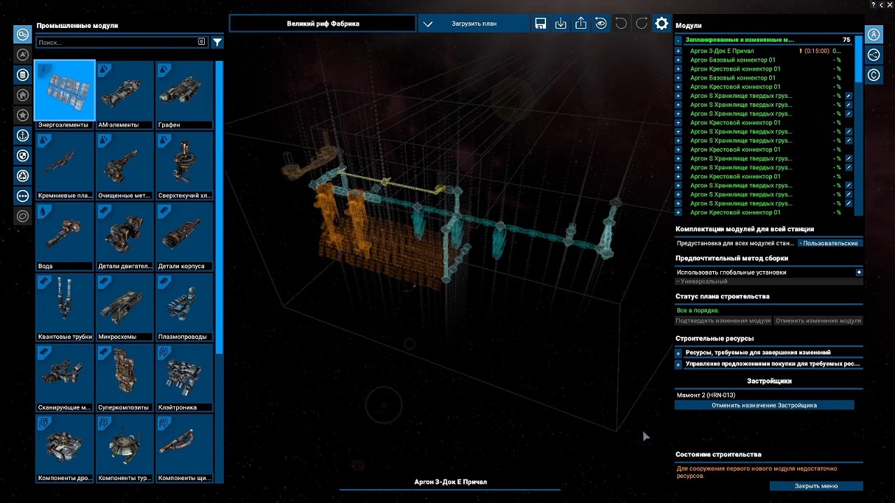
Task: Select the Вода production module
Action: pos(65,236)
